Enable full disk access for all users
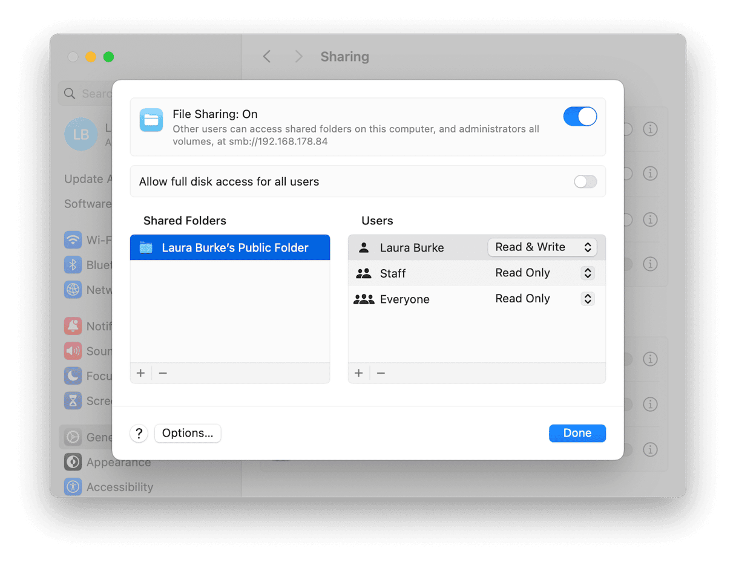Image resolution: width=736 pixels, height=563 pixels. (585, 181)
